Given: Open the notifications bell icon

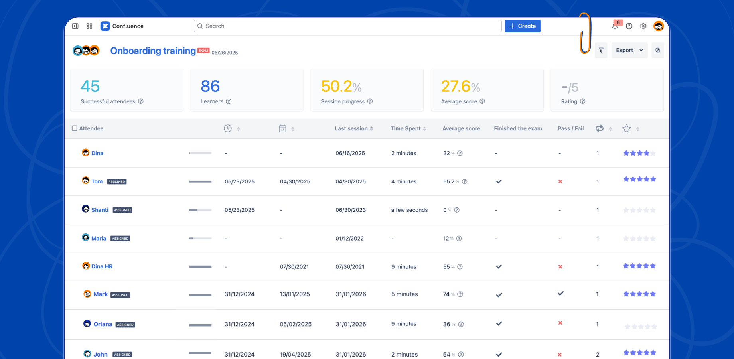Looking at the screenshot, I should coord(615,26).
